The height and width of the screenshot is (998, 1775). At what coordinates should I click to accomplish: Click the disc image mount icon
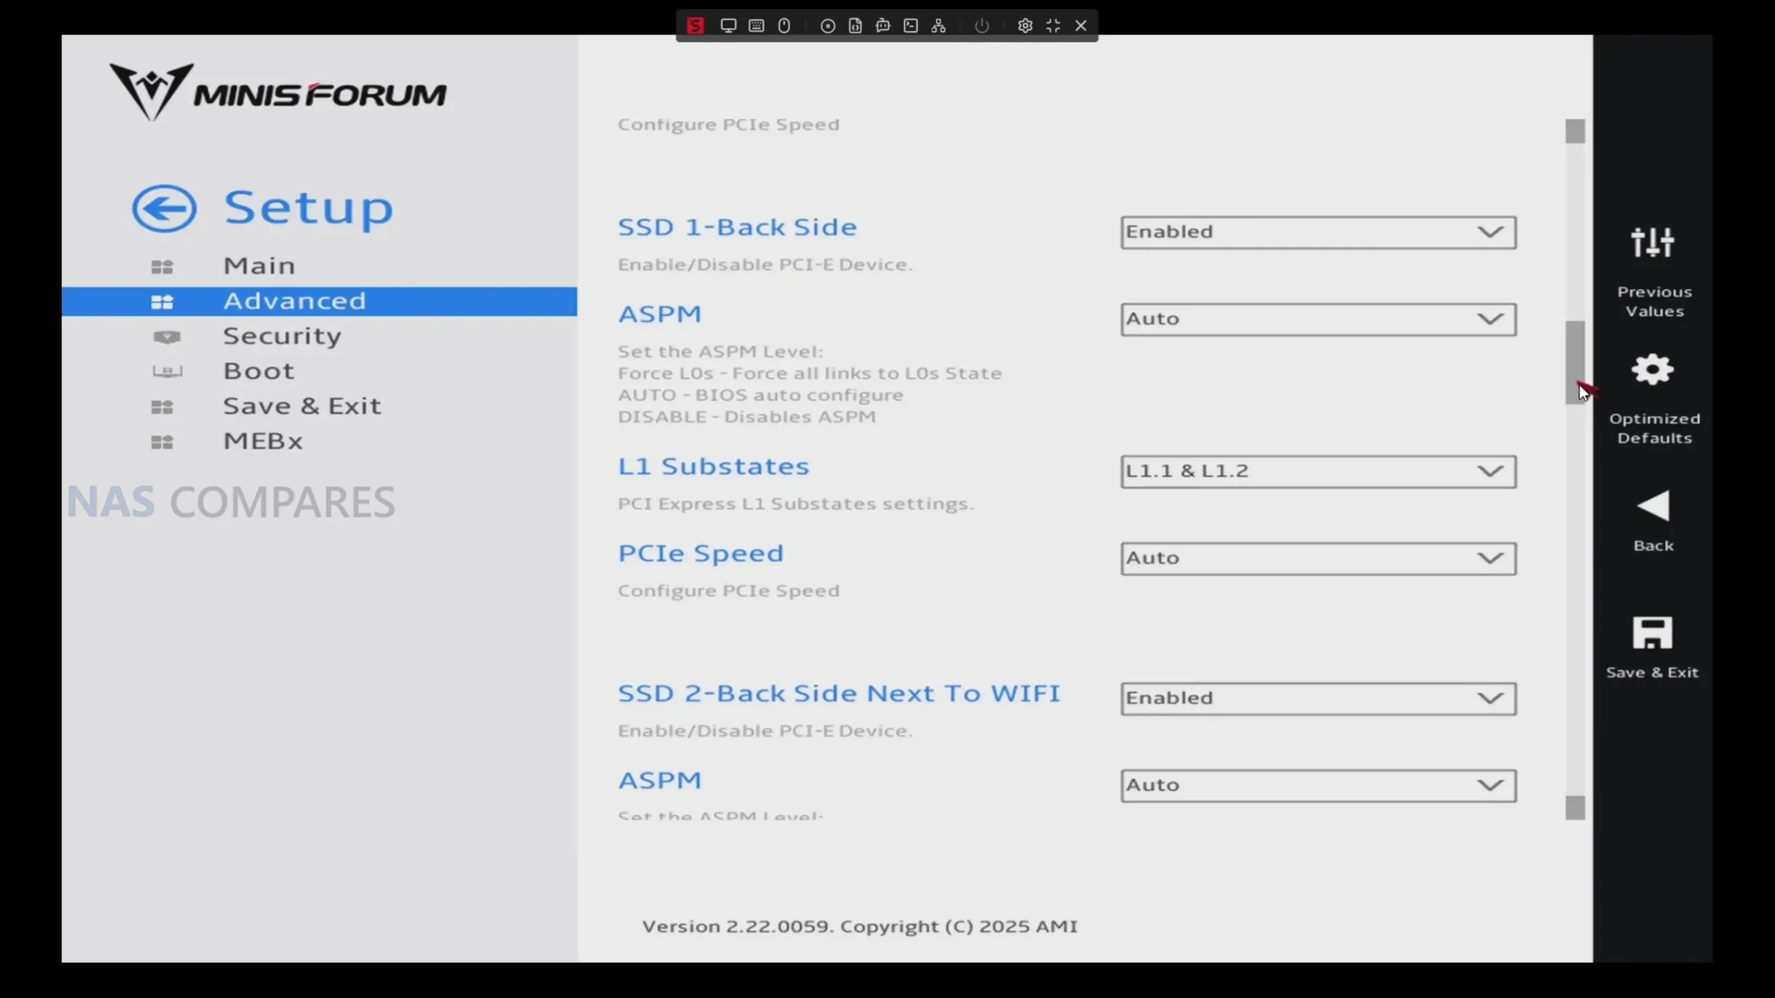[x=827, y=26]
